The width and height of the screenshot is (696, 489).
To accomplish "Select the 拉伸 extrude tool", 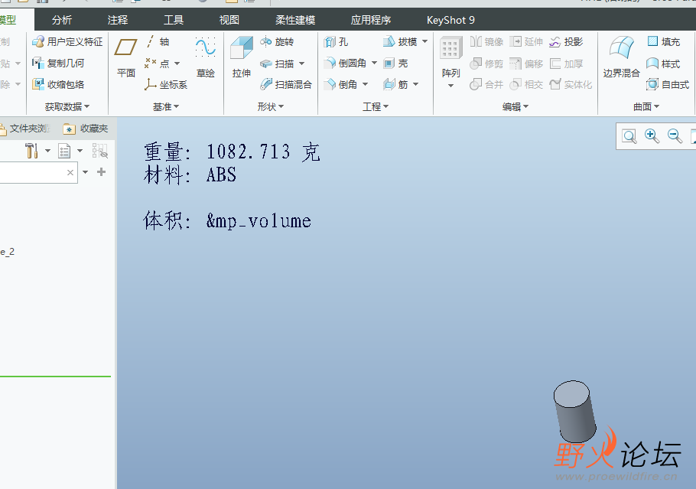I will click(242, 57).
